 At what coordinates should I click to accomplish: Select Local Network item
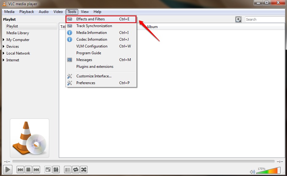click(18, 53)
